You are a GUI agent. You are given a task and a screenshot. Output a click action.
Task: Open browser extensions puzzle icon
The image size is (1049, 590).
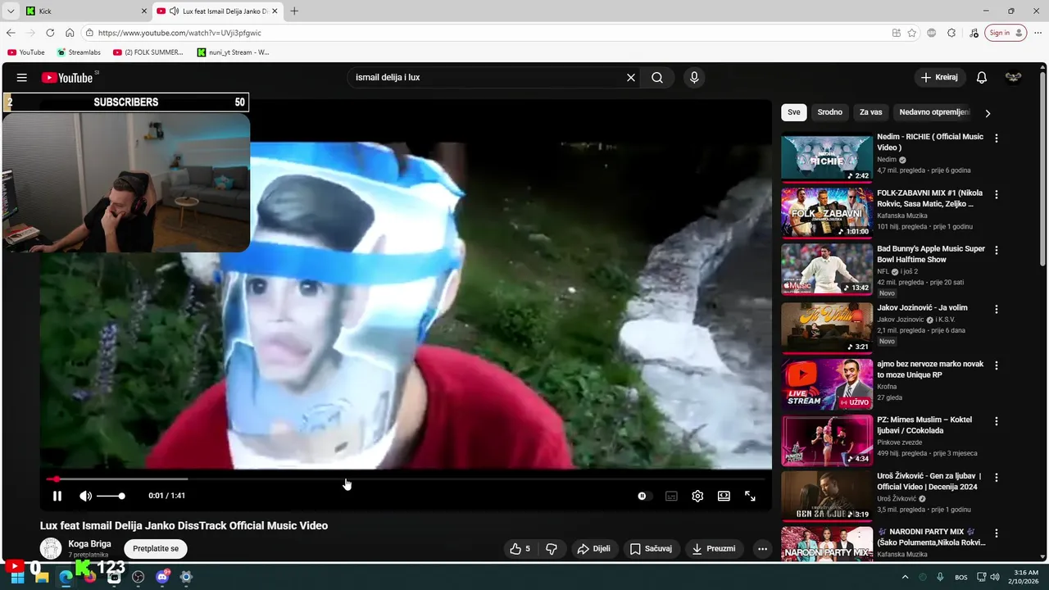pyautogui.click(x=951, y=33)
